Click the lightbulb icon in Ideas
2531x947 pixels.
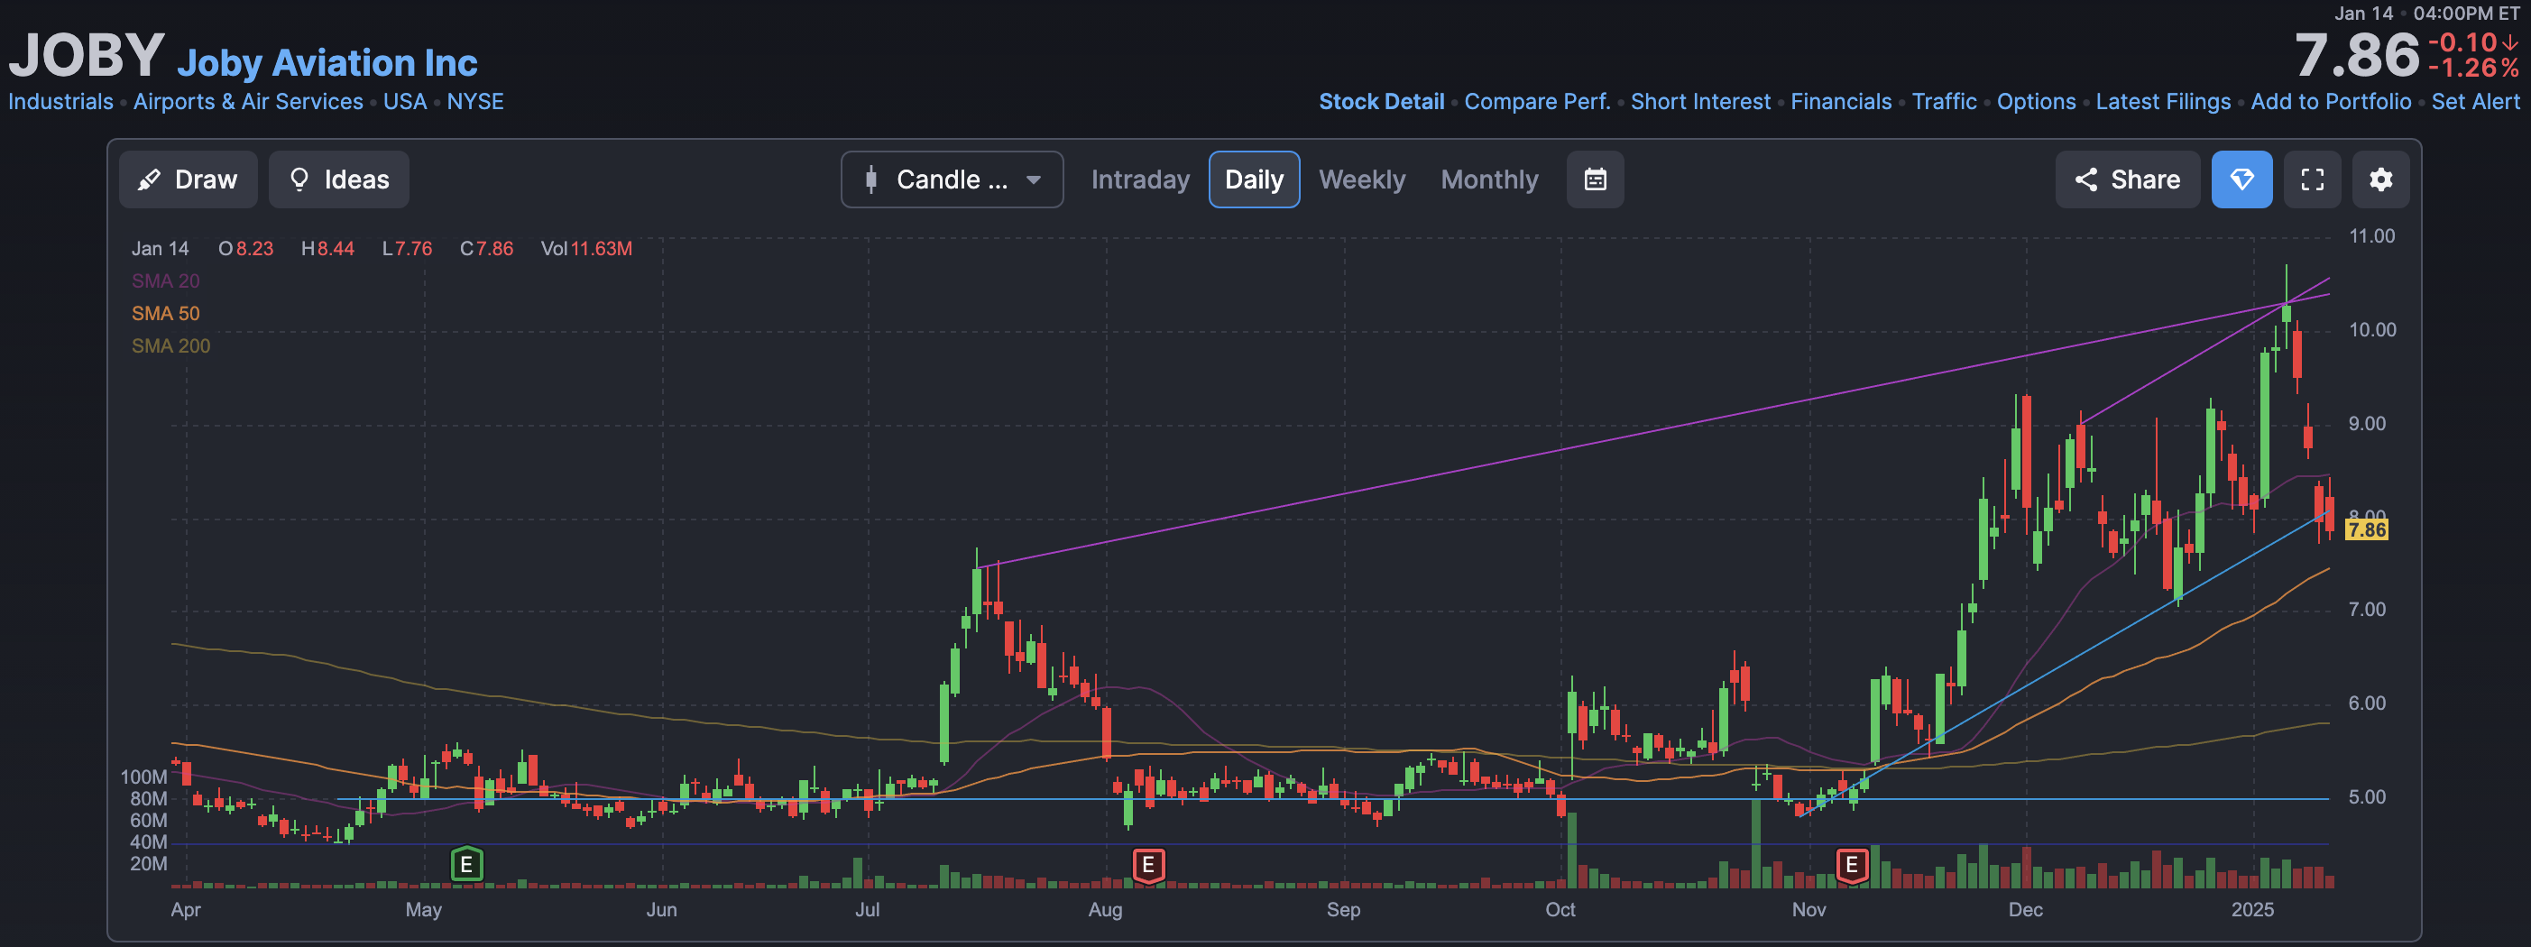click(x=299, y=179)
